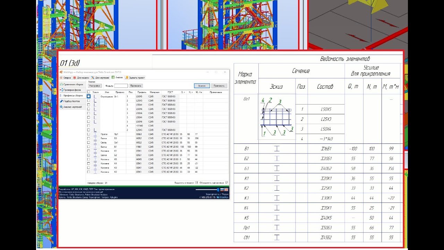Click the sketch icon in the Колонна К5 row

[x=95, y=159]
